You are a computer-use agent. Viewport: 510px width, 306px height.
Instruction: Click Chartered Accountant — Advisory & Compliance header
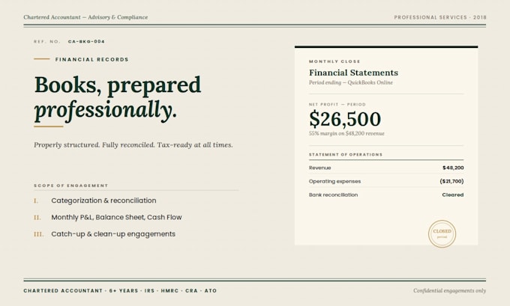click(85, 17)
